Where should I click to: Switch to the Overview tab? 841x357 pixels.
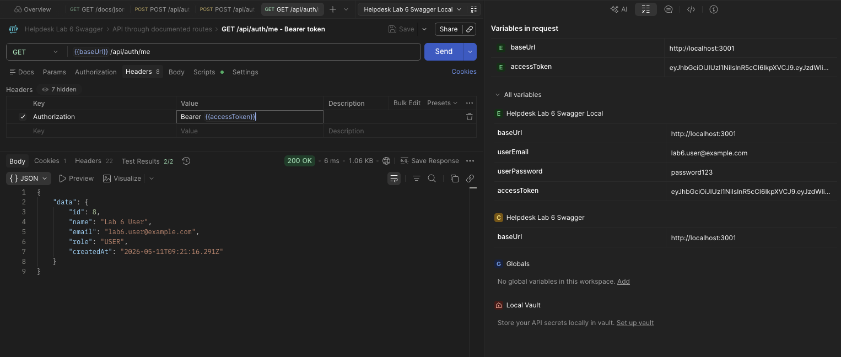[x=33, y=9]
